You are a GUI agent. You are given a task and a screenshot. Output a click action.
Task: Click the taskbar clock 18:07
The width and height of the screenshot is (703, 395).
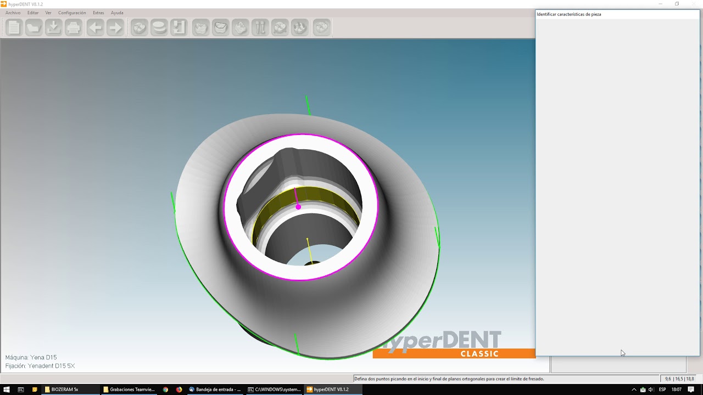point(677,390)
